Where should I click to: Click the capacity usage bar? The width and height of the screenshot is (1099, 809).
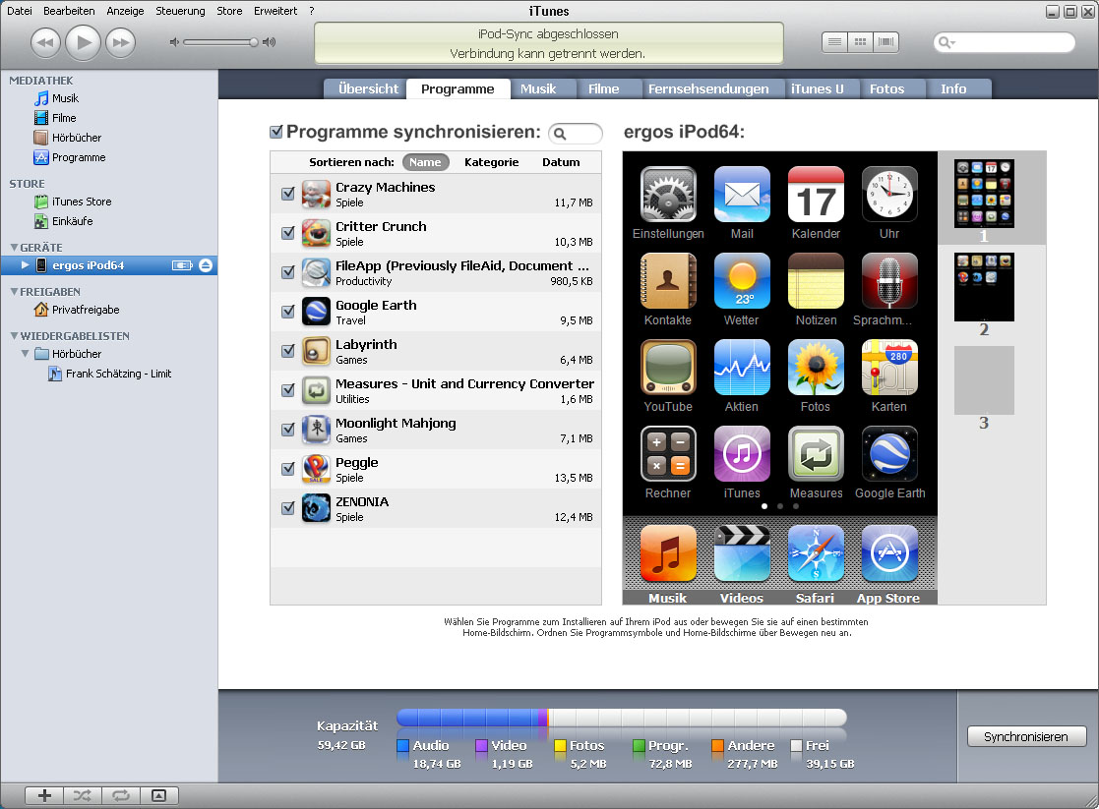[622, 718]
